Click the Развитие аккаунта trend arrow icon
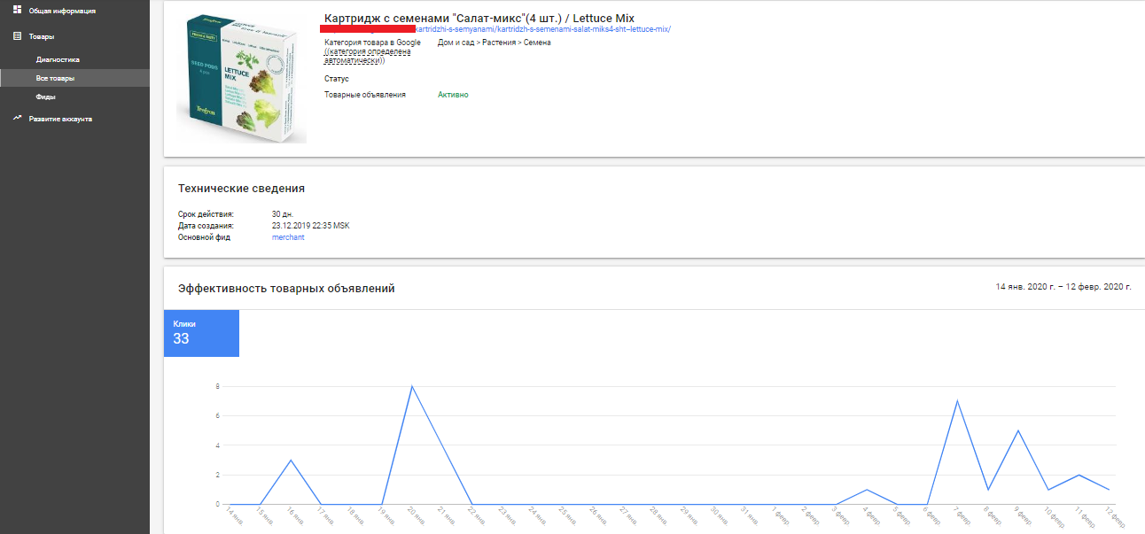The image size is (1145, 534). click(17, 118)
